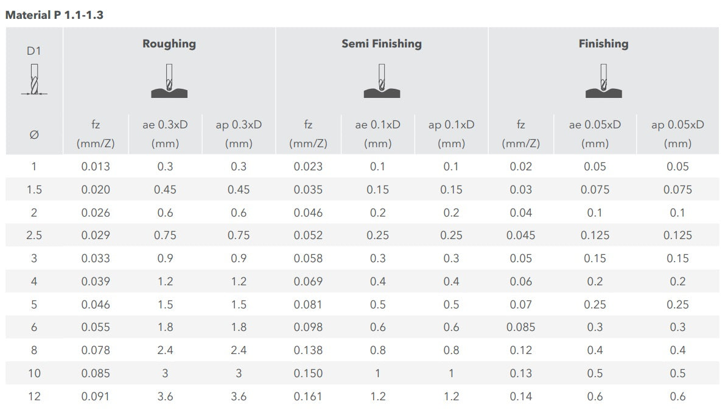The image size is (725, 410).
Task: Click the Semi Finishing cutter icon
Action: pyautogui.click(x=382, y=80)
